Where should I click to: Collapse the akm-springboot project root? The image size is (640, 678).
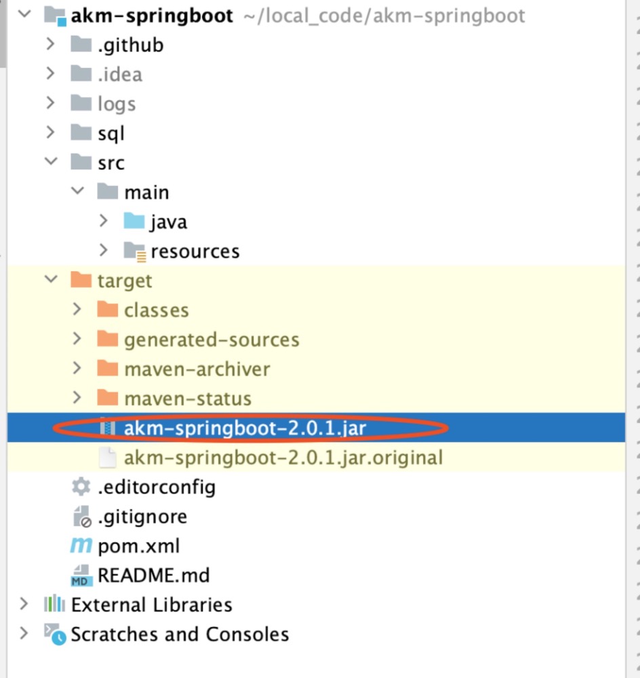[24, 15]
